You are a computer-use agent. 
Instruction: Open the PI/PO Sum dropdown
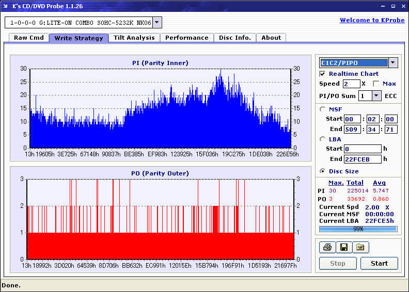point(376,96)
